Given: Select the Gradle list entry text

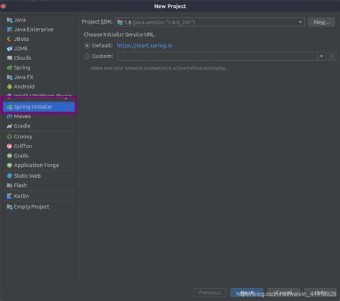Looking at the screenshot, I should tap(22, 126).
